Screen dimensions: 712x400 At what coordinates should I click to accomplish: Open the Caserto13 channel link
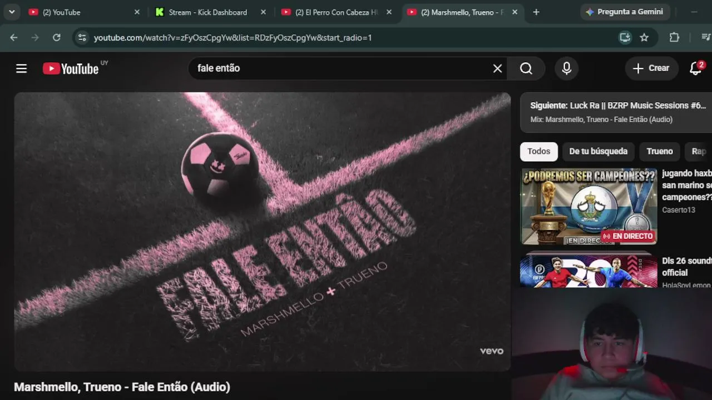pyautogui.click(x=679, y=210)
